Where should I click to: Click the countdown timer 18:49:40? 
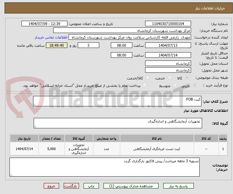[57, 45]
